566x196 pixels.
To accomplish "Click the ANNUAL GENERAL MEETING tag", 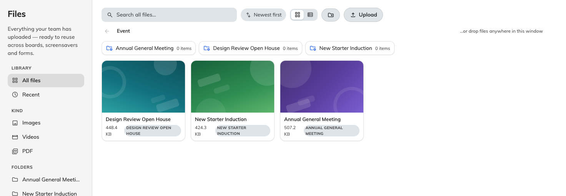I will pyautogui.click(x=331, y=131).
